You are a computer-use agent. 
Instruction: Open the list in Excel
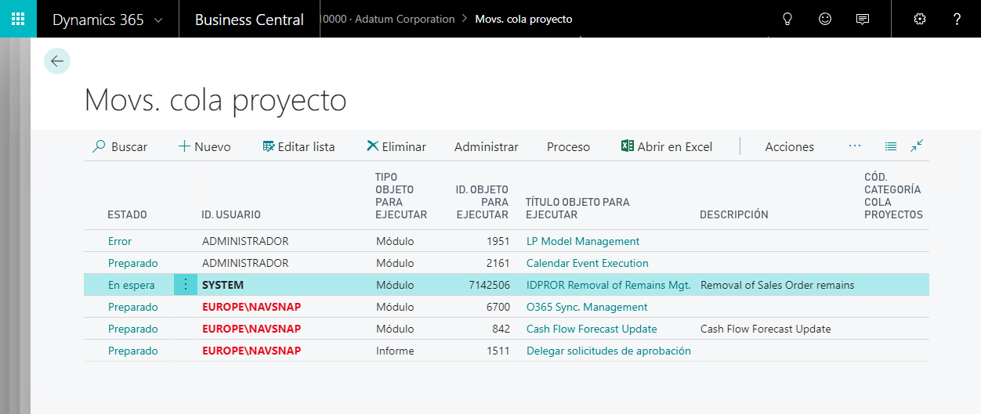pyautogui.click(x=667, y=147)
